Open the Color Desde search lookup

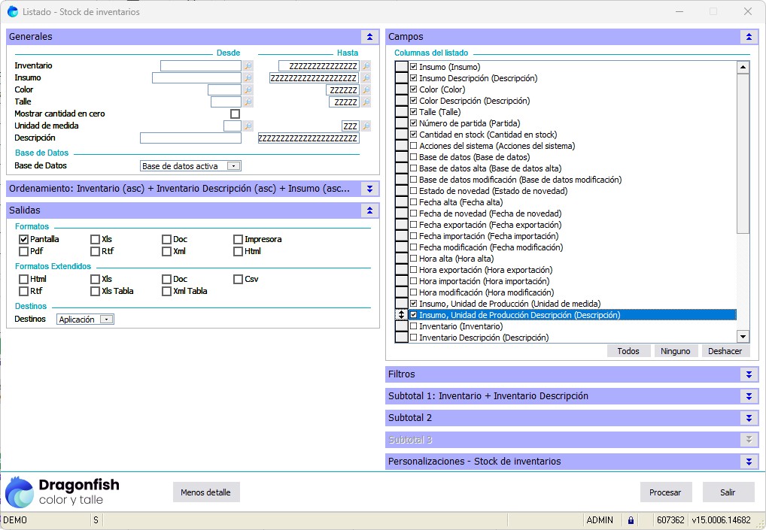248,90
